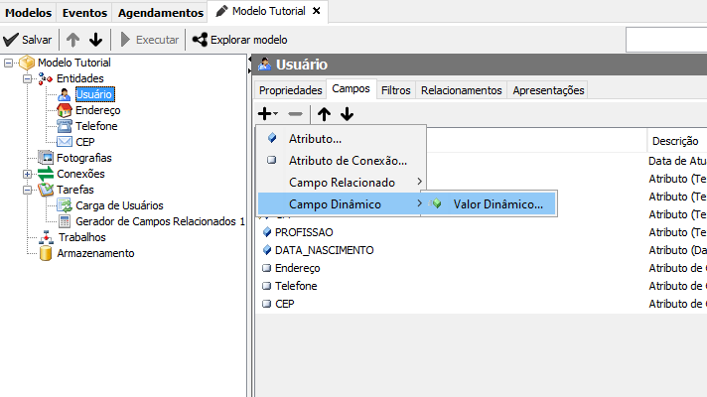Image resolution: width=707 pixels, height=397 pixels.
Task: Close the Modelo Tutorial tab
Action: 316,11
